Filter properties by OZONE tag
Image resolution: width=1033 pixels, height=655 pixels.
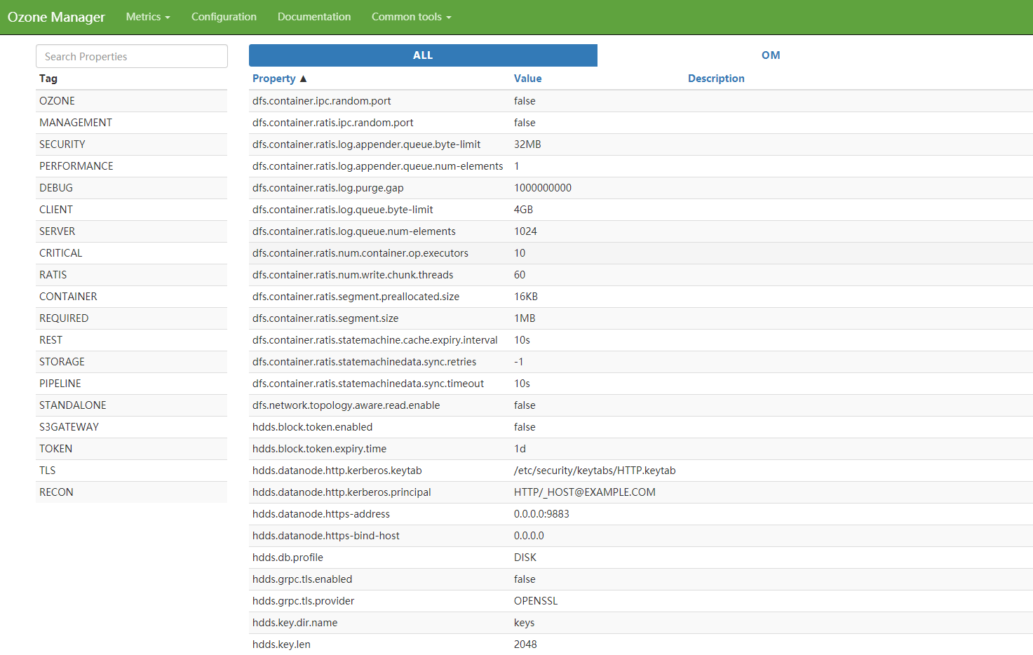58,101
